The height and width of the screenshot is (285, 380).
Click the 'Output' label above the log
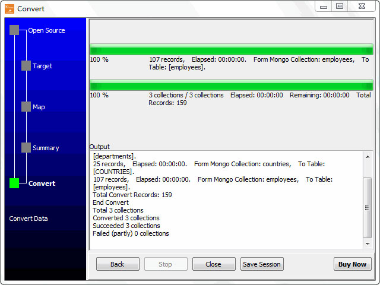click(100, 147)
